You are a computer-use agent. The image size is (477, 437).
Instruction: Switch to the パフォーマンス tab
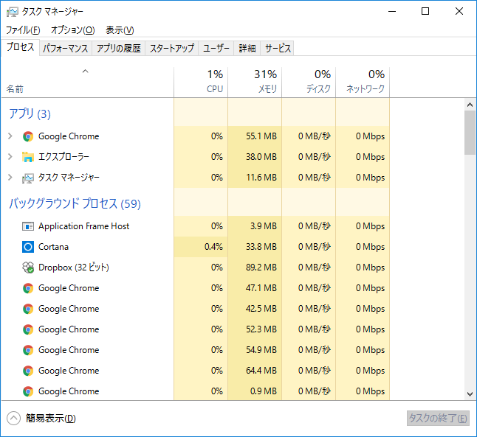(x=65, y=49)
